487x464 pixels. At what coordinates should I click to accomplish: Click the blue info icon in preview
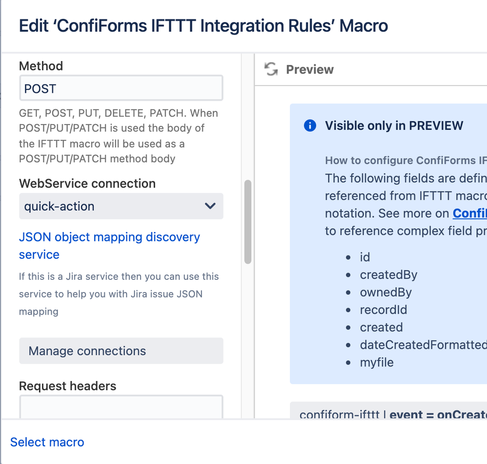tap(310, 126)
